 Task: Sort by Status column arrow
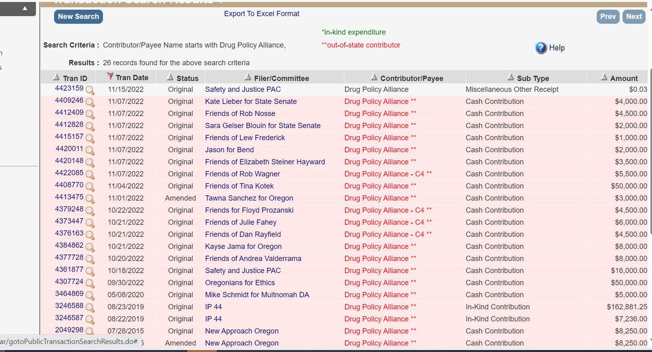[170, 77]
